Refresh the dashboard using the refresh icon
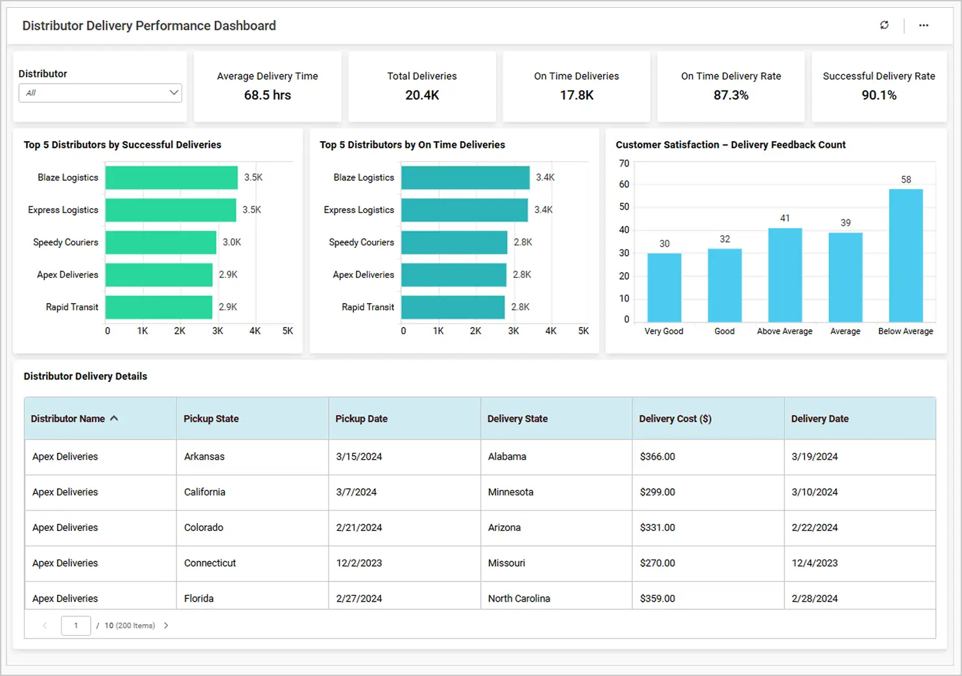 point(884,25)
